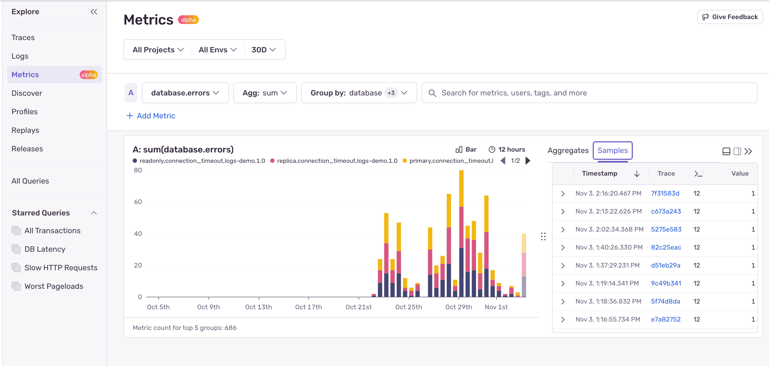Expand the first sample row details
769x366 pixels.
563,193
